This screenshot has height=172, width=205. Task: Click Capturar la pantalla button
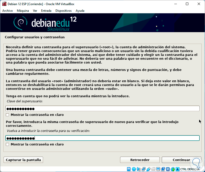(24, 160)
